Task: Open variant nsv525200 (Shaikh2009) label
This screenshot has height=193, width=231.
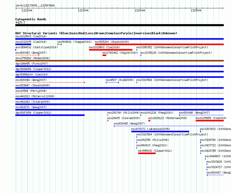Action: (x=112, y=42)
